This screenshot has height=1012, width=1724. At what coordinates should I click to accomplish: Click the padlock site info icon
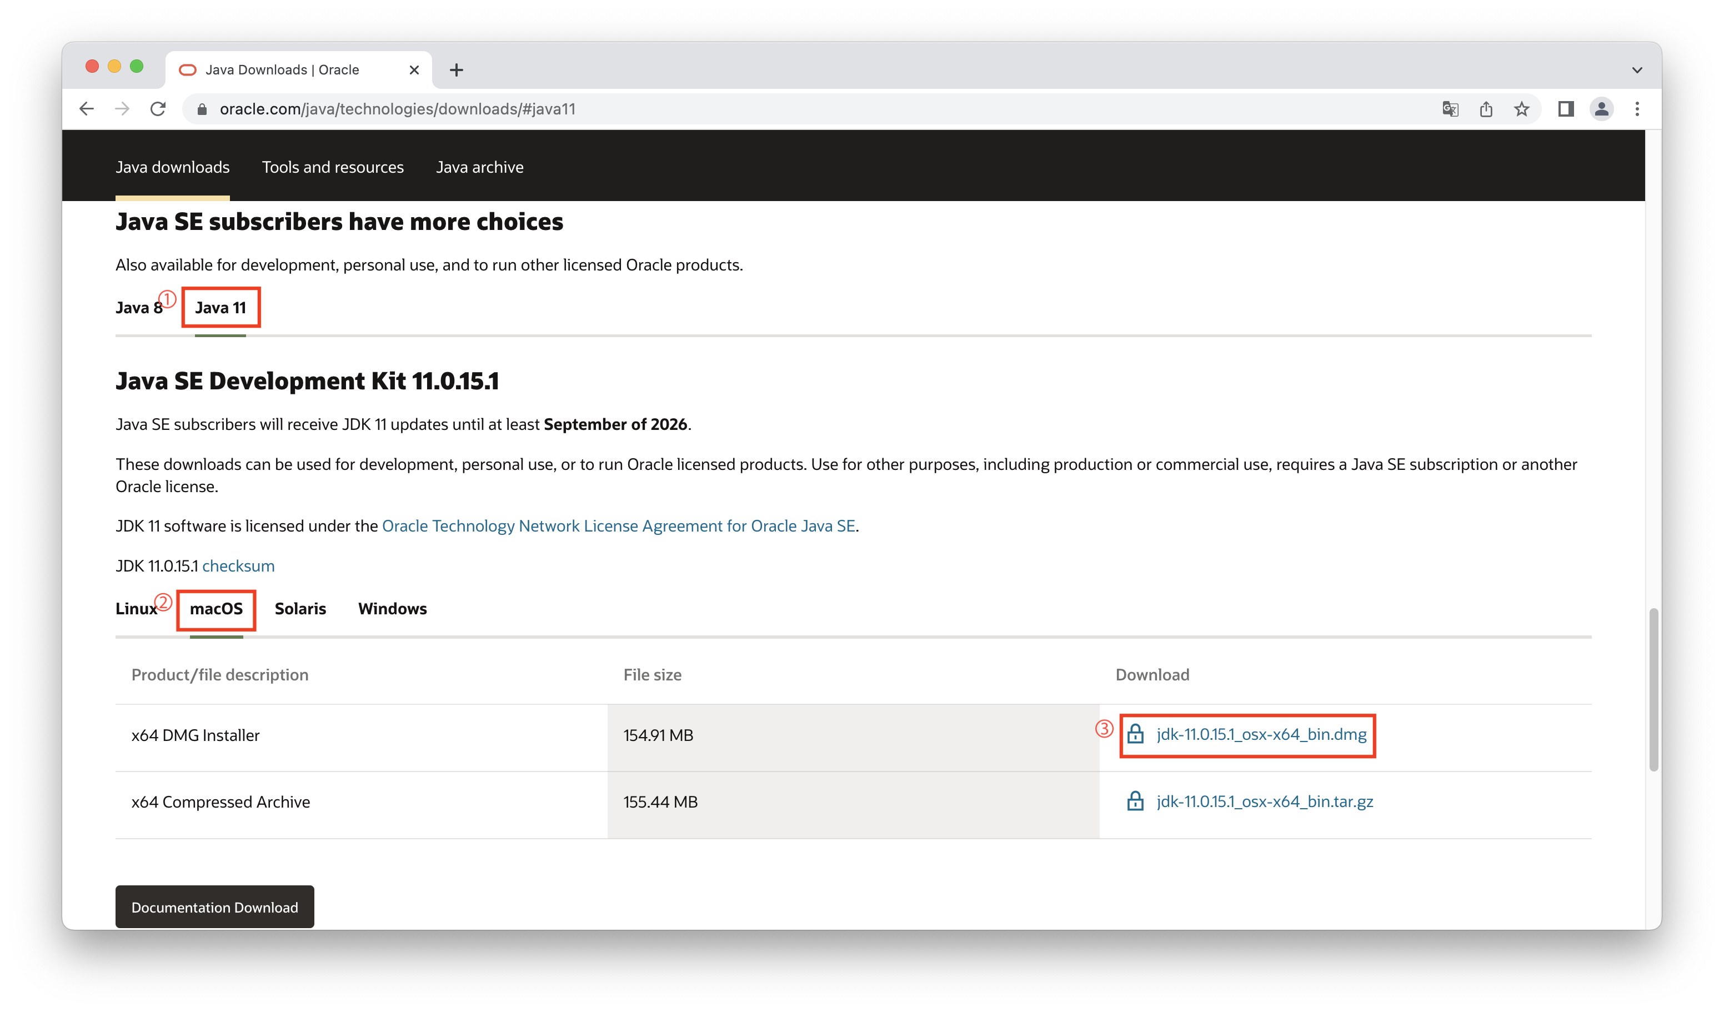tap(202, 109)
